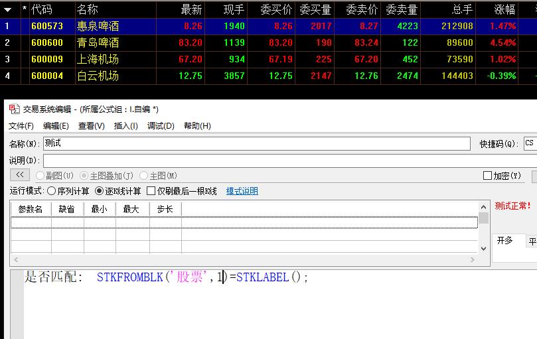Click first empty parameter name cell
This screenshot has width=537, height=339.
click(x=31, y=222)
